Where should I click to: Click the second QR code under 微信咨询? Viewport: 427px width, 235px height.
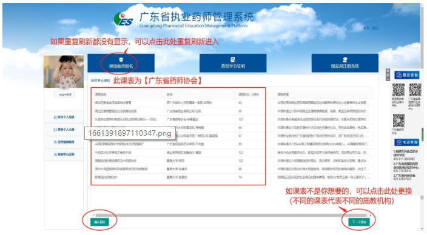[415, 90]
